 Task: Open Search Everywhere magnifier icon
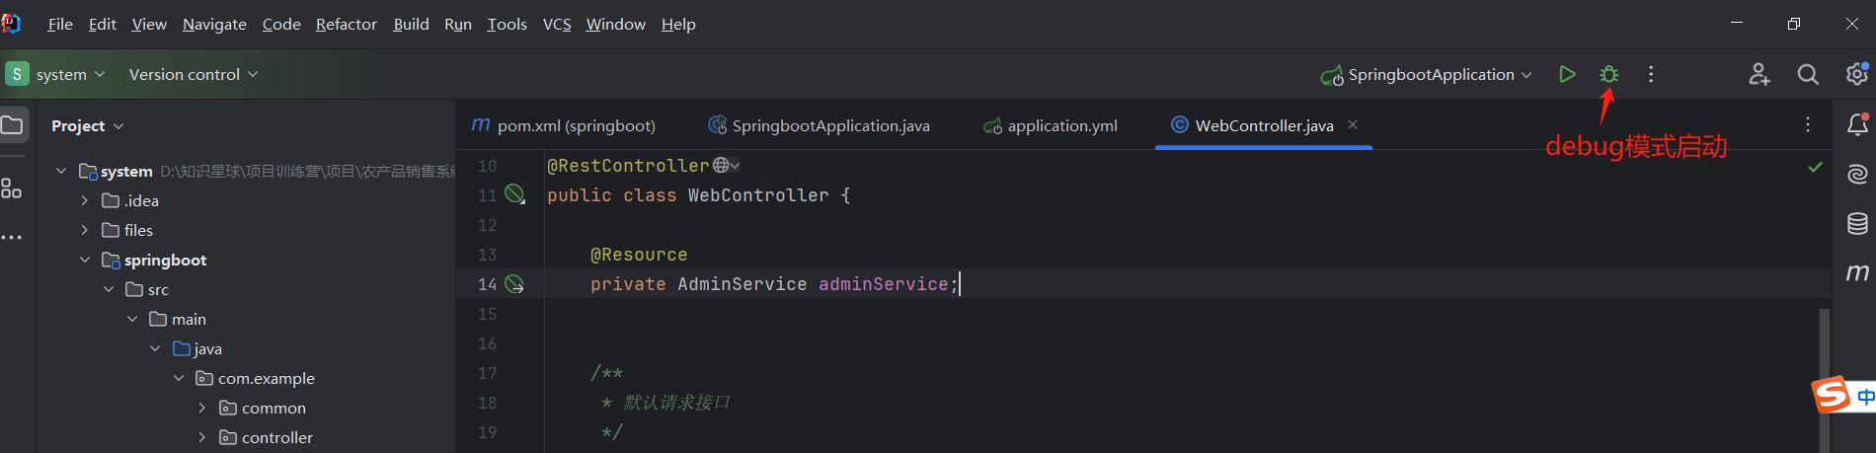pyautogui.click(x=1808, y=74)
